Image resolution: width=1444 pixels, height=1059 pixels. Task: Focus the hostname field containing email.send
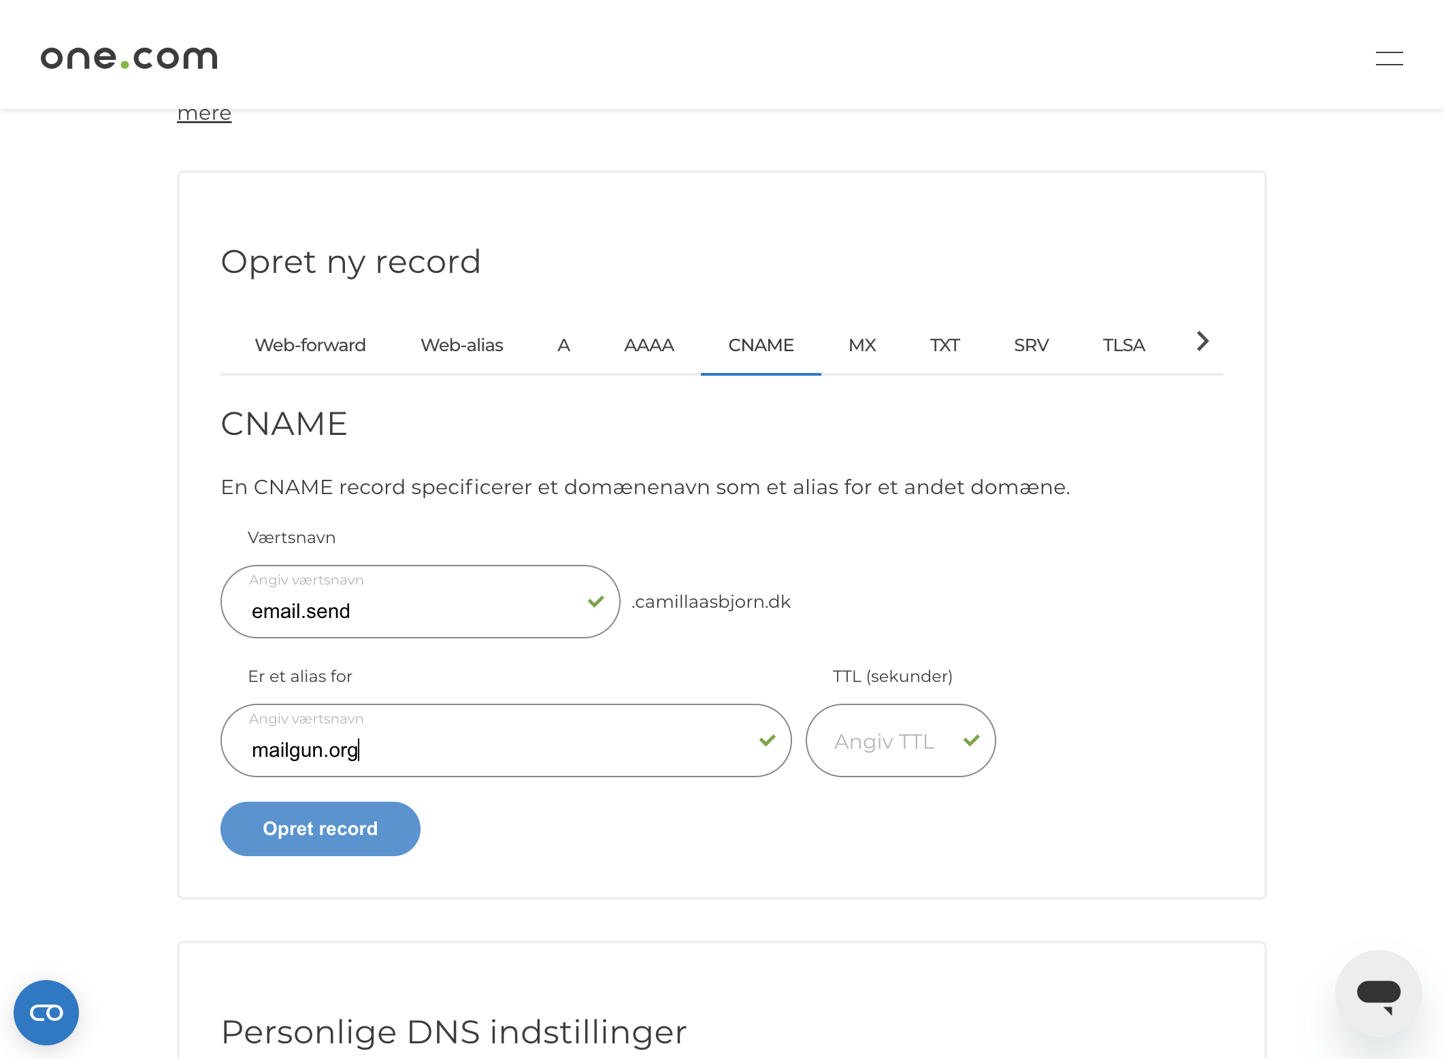pyautogui.click(x=420, y=602)
